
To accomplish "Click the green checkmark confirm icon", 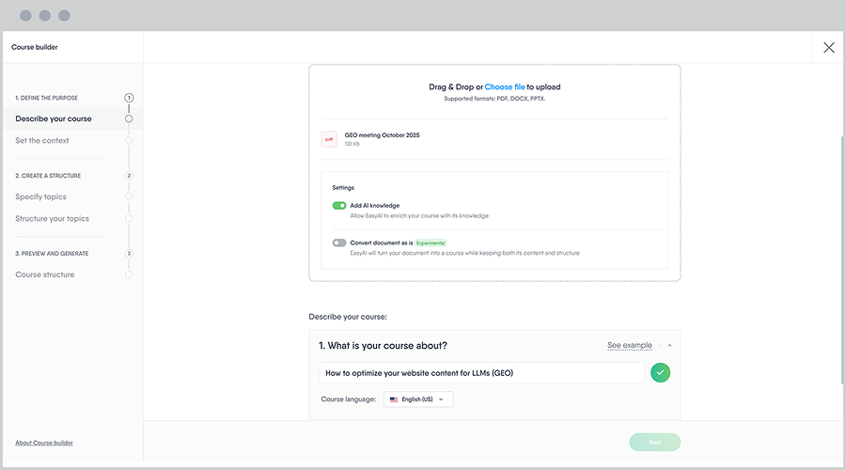I will (661, 373).
